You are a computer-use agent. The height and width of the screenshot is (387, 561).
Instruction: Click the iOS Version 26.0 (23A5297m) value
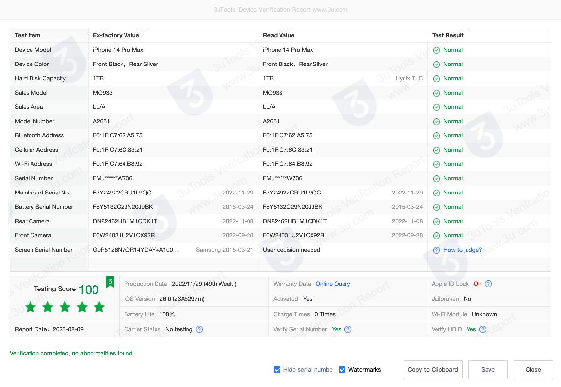[182, 299]
